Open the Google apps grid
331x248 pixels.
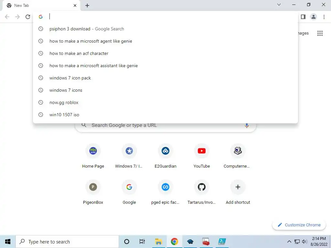[320, 33]
